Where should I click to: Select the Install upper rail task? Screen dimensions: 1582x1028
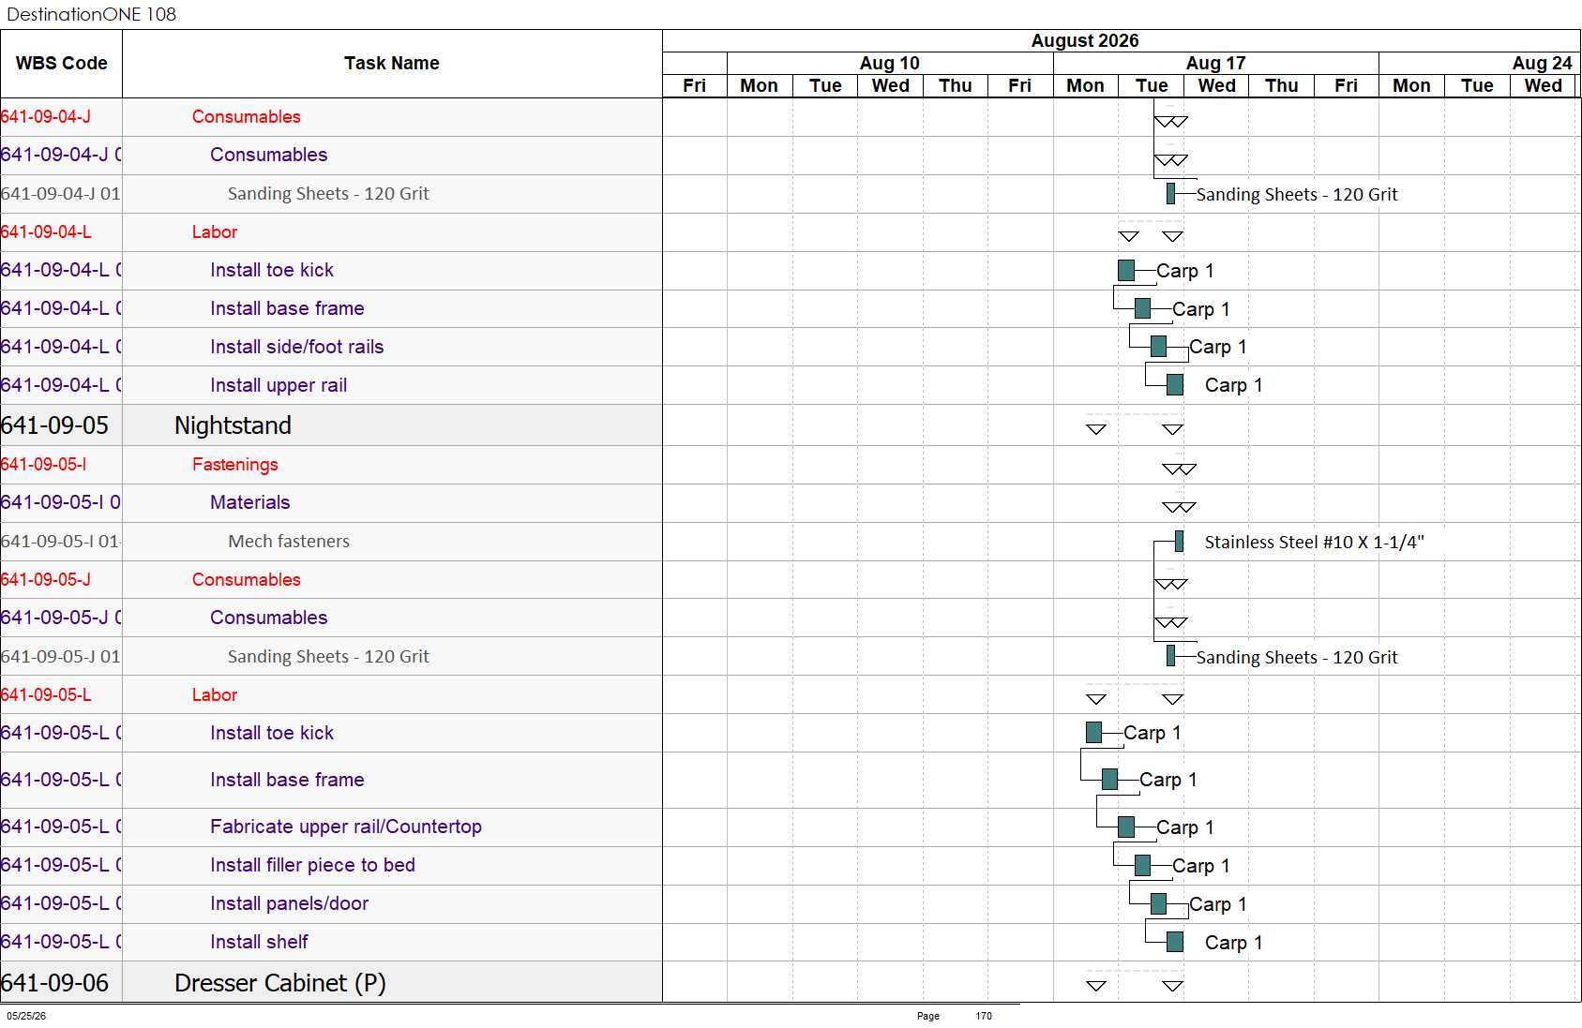(279, 385)
